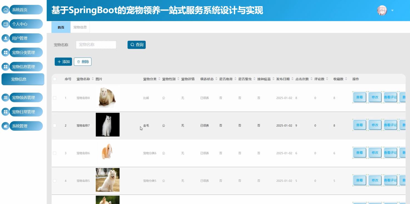
Task: Sort by 接种疫苗 column arrows
Action: tap(273, 79)
